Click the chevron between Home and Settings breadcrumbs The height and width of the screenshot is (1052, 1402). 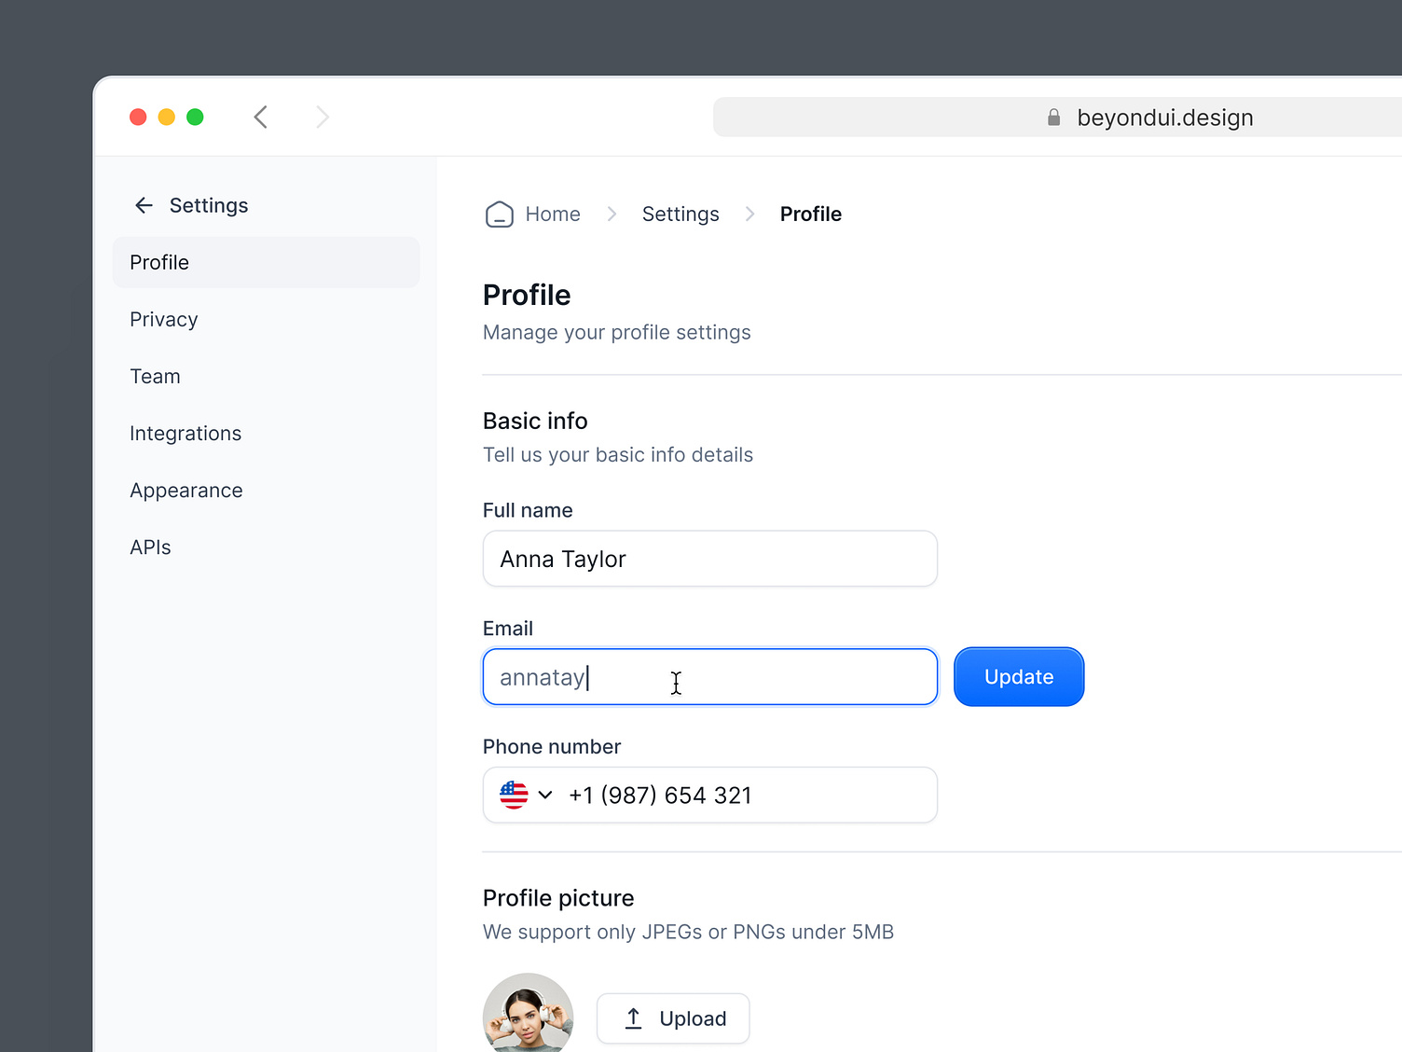pyautogui.click(x=611, y=214)
